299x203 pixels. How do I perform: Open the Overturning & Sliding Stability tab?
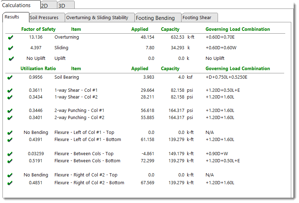click(x=97, y=18)
